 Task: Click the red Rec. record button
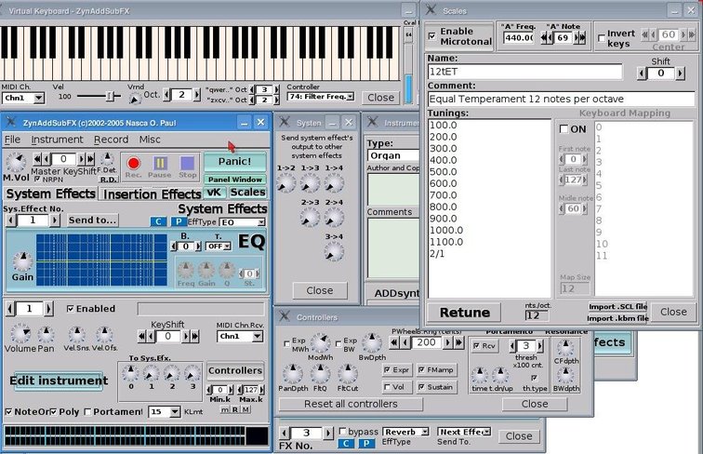point(133,165)
